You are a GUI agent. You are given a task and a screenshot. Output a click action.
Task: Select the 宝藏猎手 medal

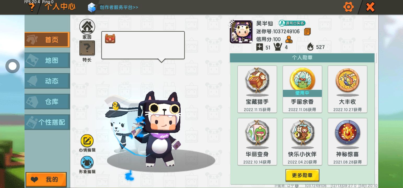(x=257, y=89)
